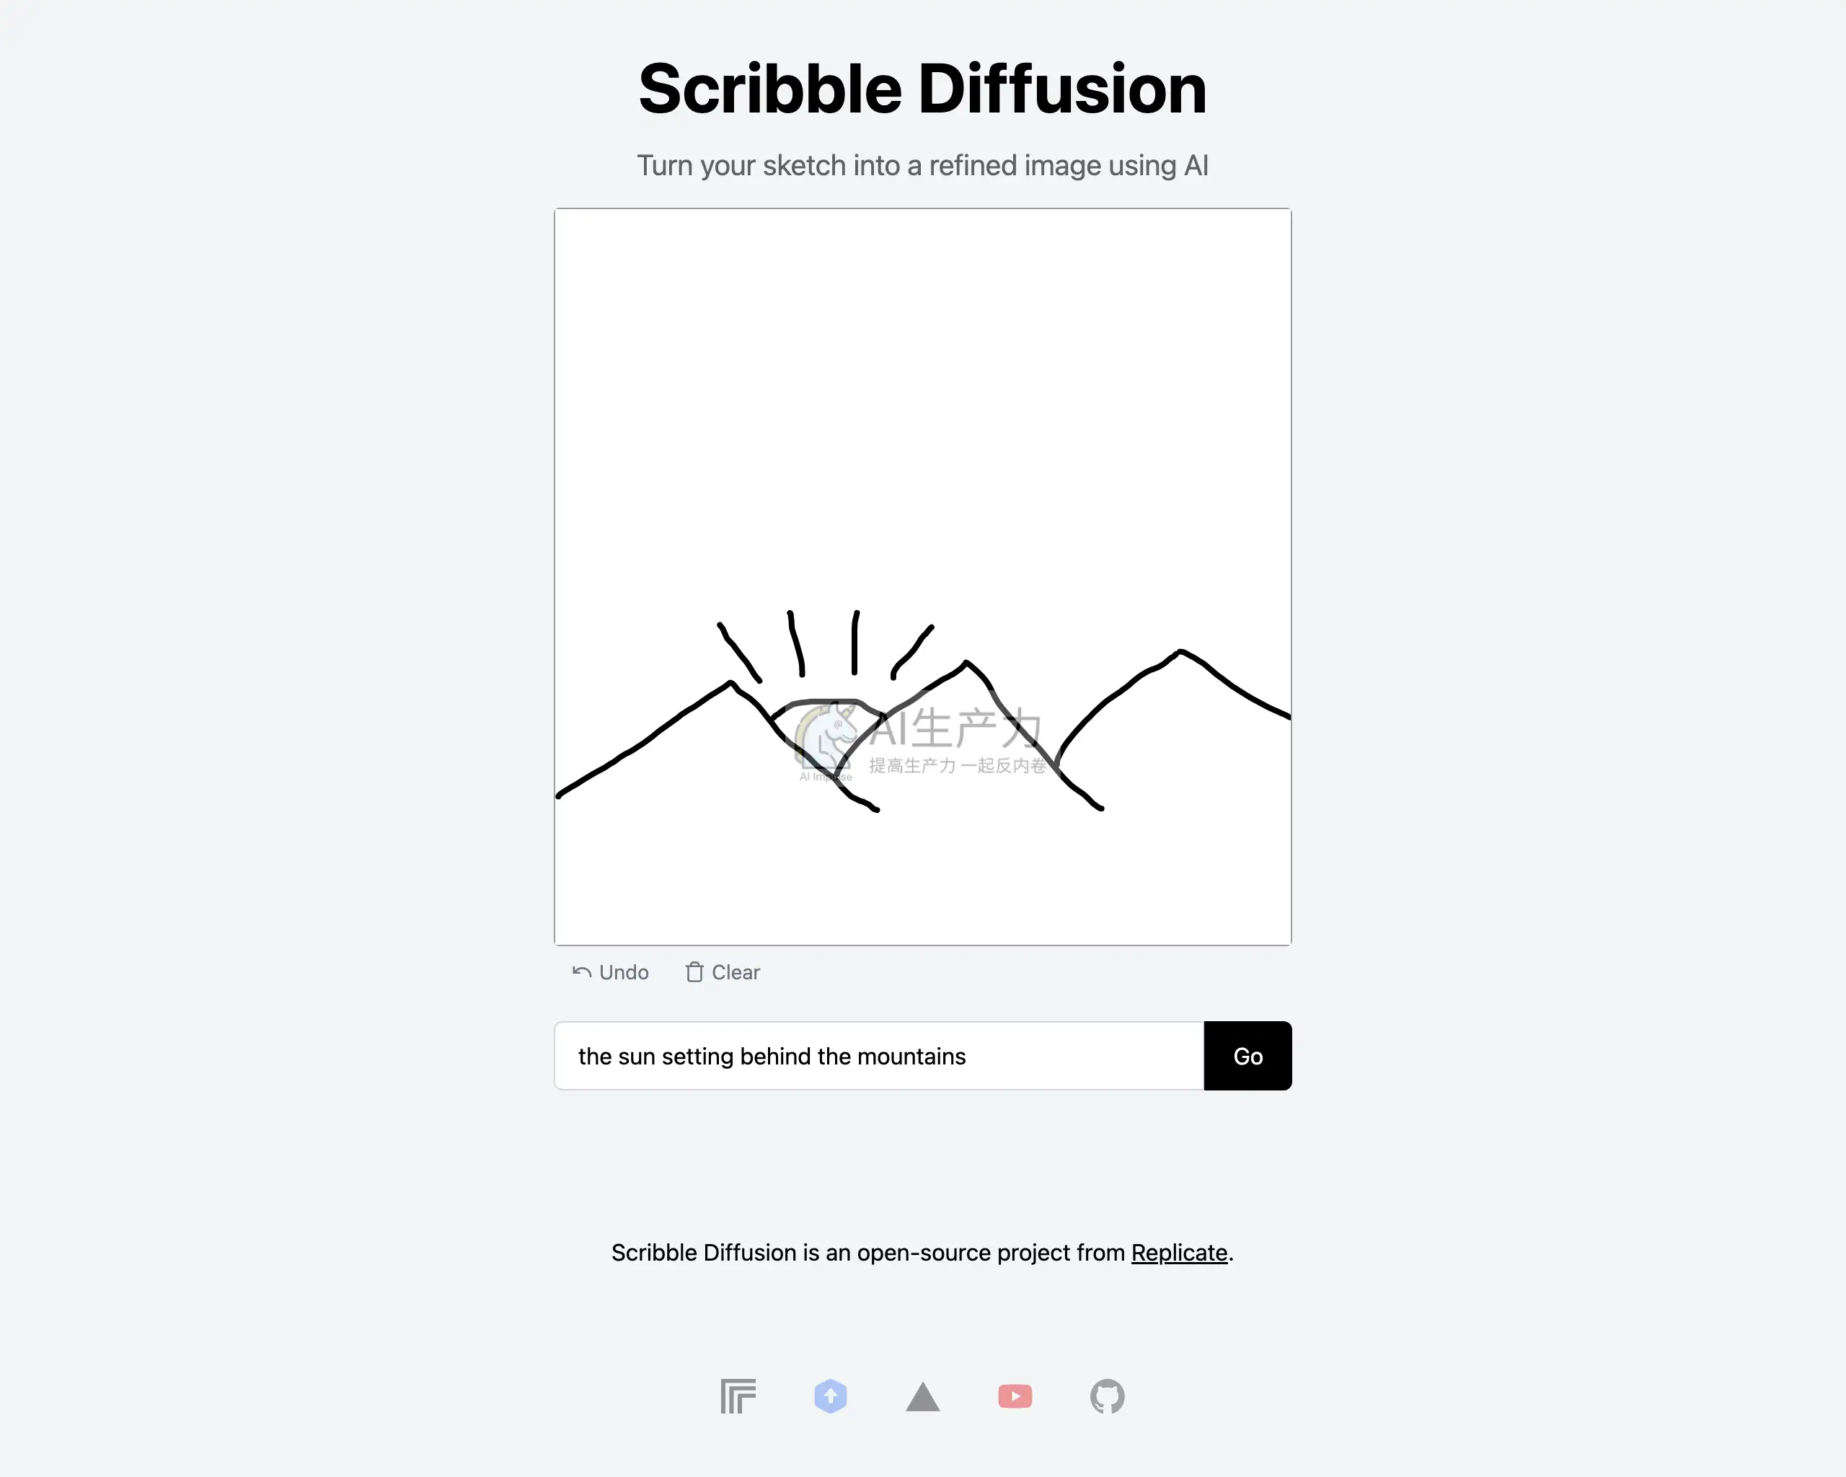This screenshot has width=1846, height=1477.
Task: Click the subtitle about refined image using AI
Action: (923, 165)
